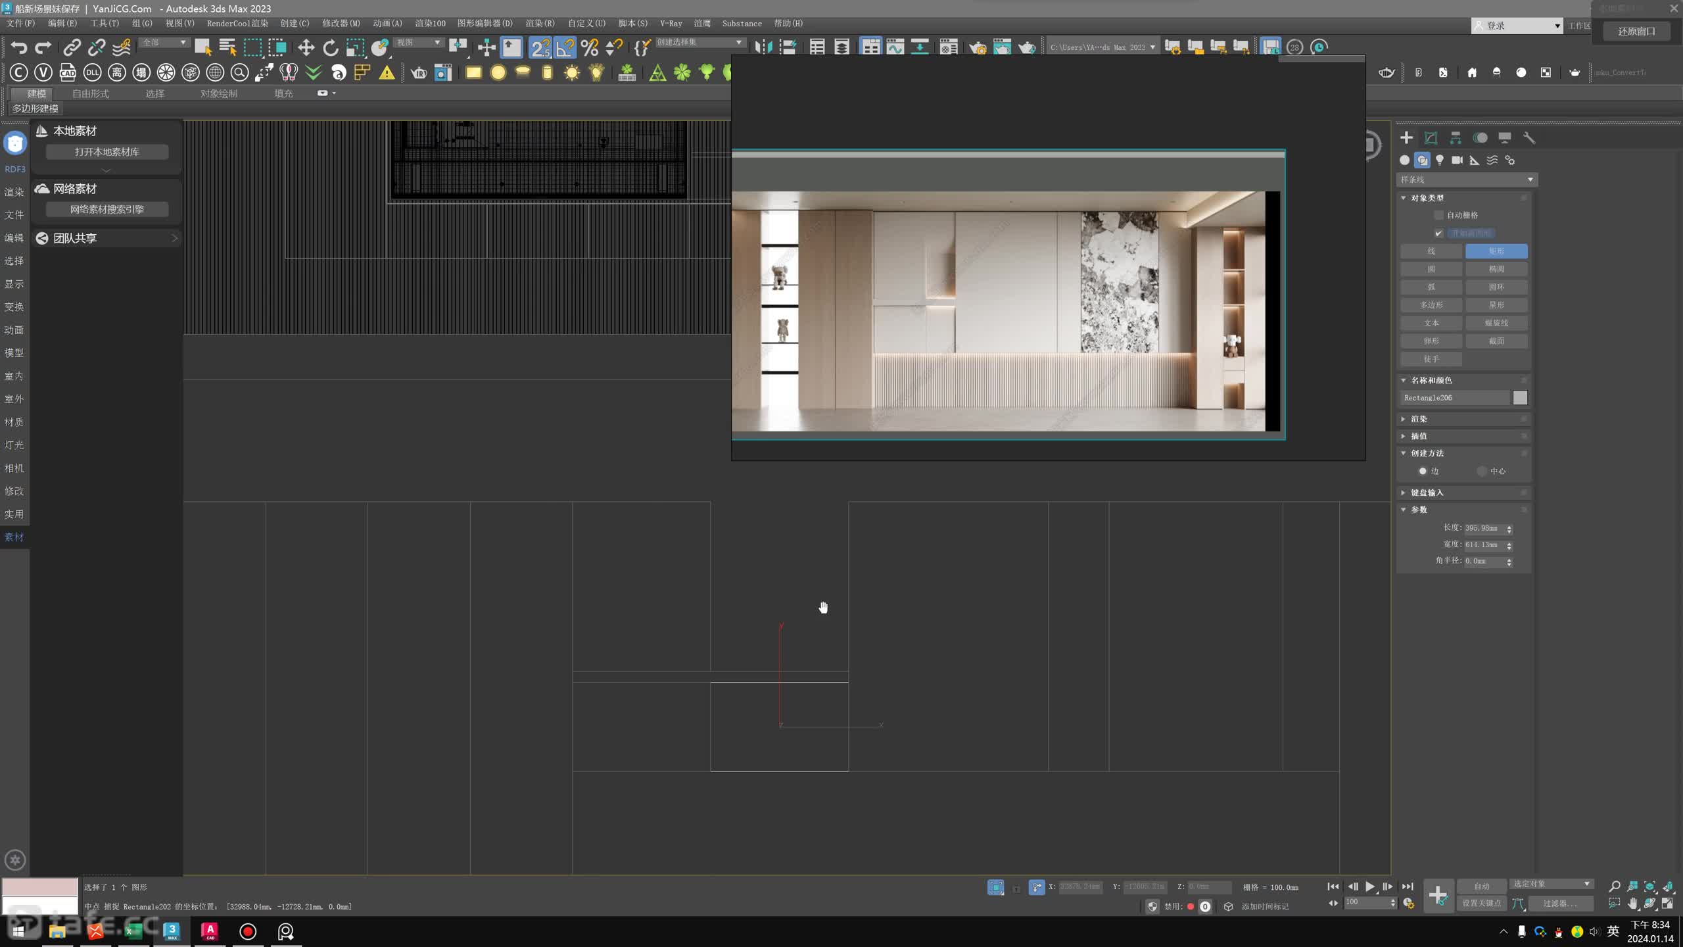Screen dimensions: 1683x947
Task: Toggle the Angle Snap button
Action: click(x=565, y=47)
